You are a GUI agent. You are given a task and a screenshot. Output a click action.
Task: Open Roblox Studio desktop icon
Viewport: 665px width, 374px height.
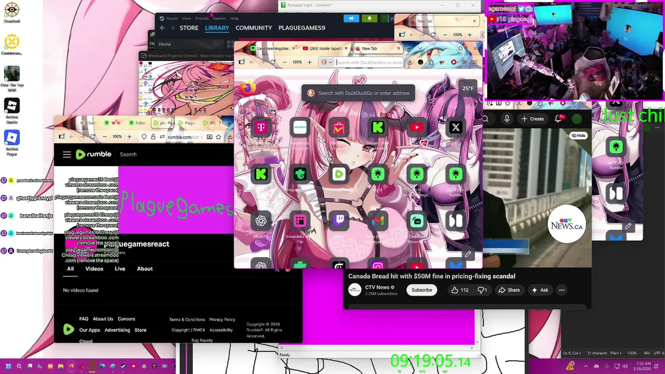12,111
